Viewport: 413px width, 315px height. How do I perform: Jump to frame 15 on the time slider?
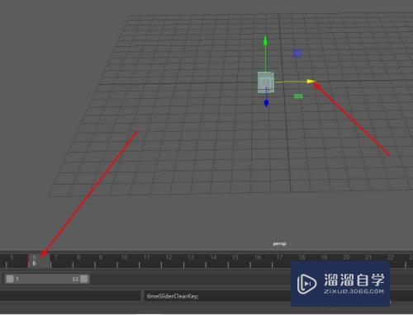coord(235,257)
